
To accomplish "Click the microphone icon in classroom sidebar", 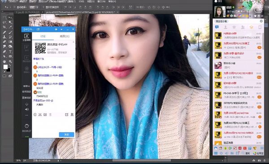I will tap(26, 104).
